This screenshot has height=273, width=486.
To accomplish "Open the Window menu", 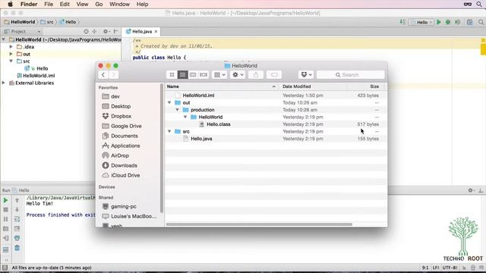I will pyautogui.click(x=119, y=5).
